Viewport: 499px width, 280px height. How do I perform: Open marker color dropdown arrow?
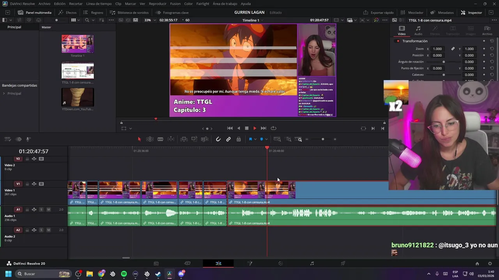pyautogui.click(x=266, y=139)
